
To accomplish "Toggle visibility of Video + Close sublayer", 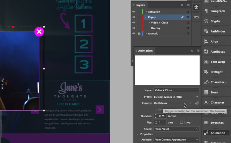I will [x=134, y=22].
